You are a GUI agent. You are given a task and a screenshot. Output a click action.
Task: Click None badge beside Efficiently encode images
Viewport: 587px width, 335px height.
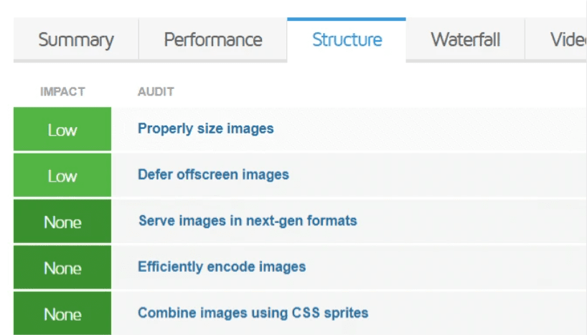[62, 268]
